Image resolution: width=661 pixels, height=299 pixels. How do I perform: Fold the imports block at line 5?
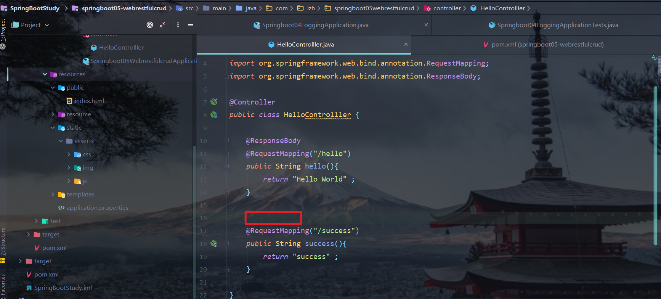(226, 76)
